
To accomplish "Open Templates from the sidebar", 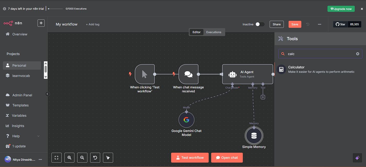I will [x=20, y=105].
